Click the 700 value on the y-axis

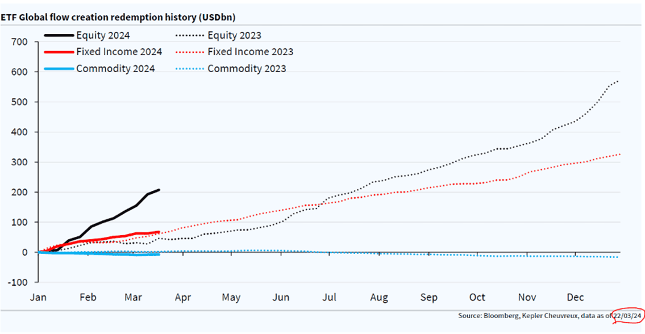(22, 42)
